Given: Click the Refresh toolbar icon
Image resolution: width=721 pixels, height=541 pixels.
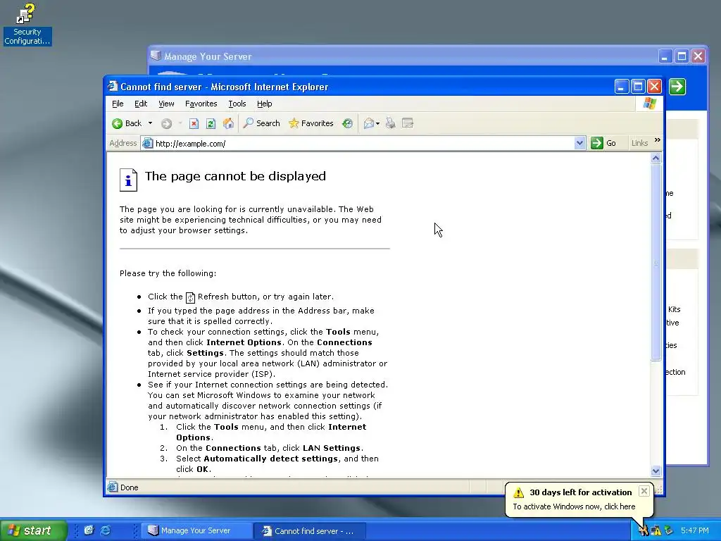Looking at the screenshot, I should pyautogui.click(x=211, y=123).
